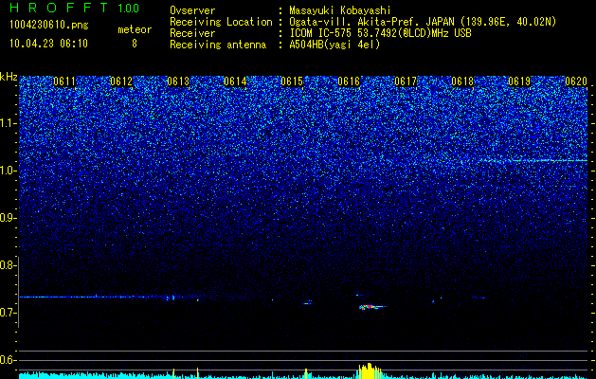
Task: Click the ICOM IC-575 53.7492 MHz USB text
Action: click(x=380, y=33)
